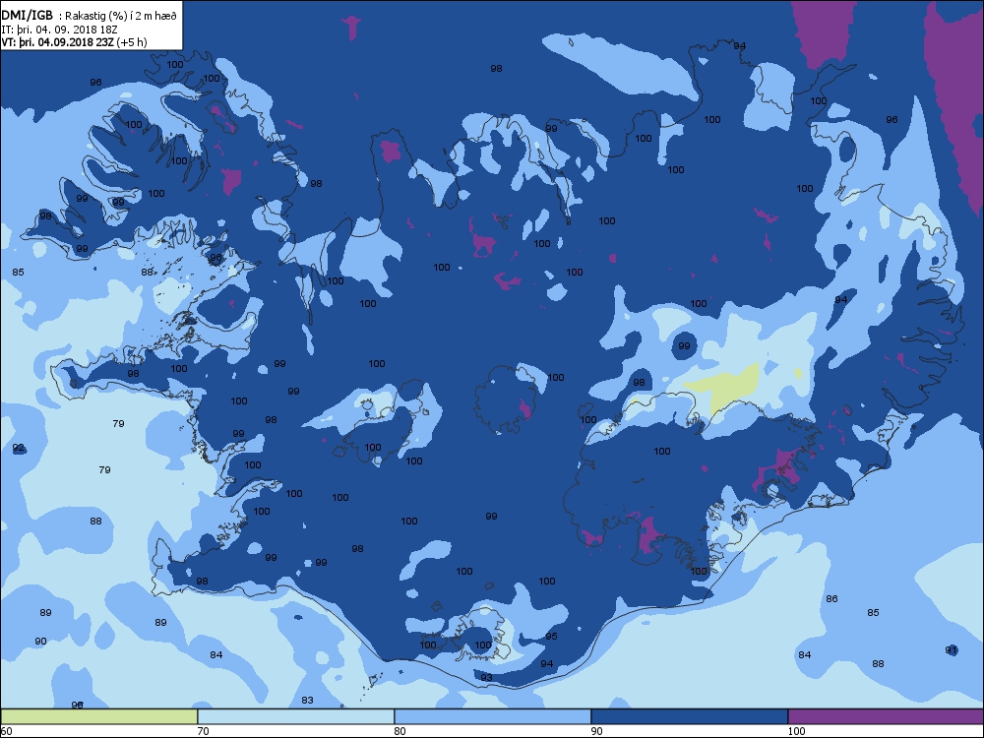Click the '100' legend scale label

click(796, 731)
